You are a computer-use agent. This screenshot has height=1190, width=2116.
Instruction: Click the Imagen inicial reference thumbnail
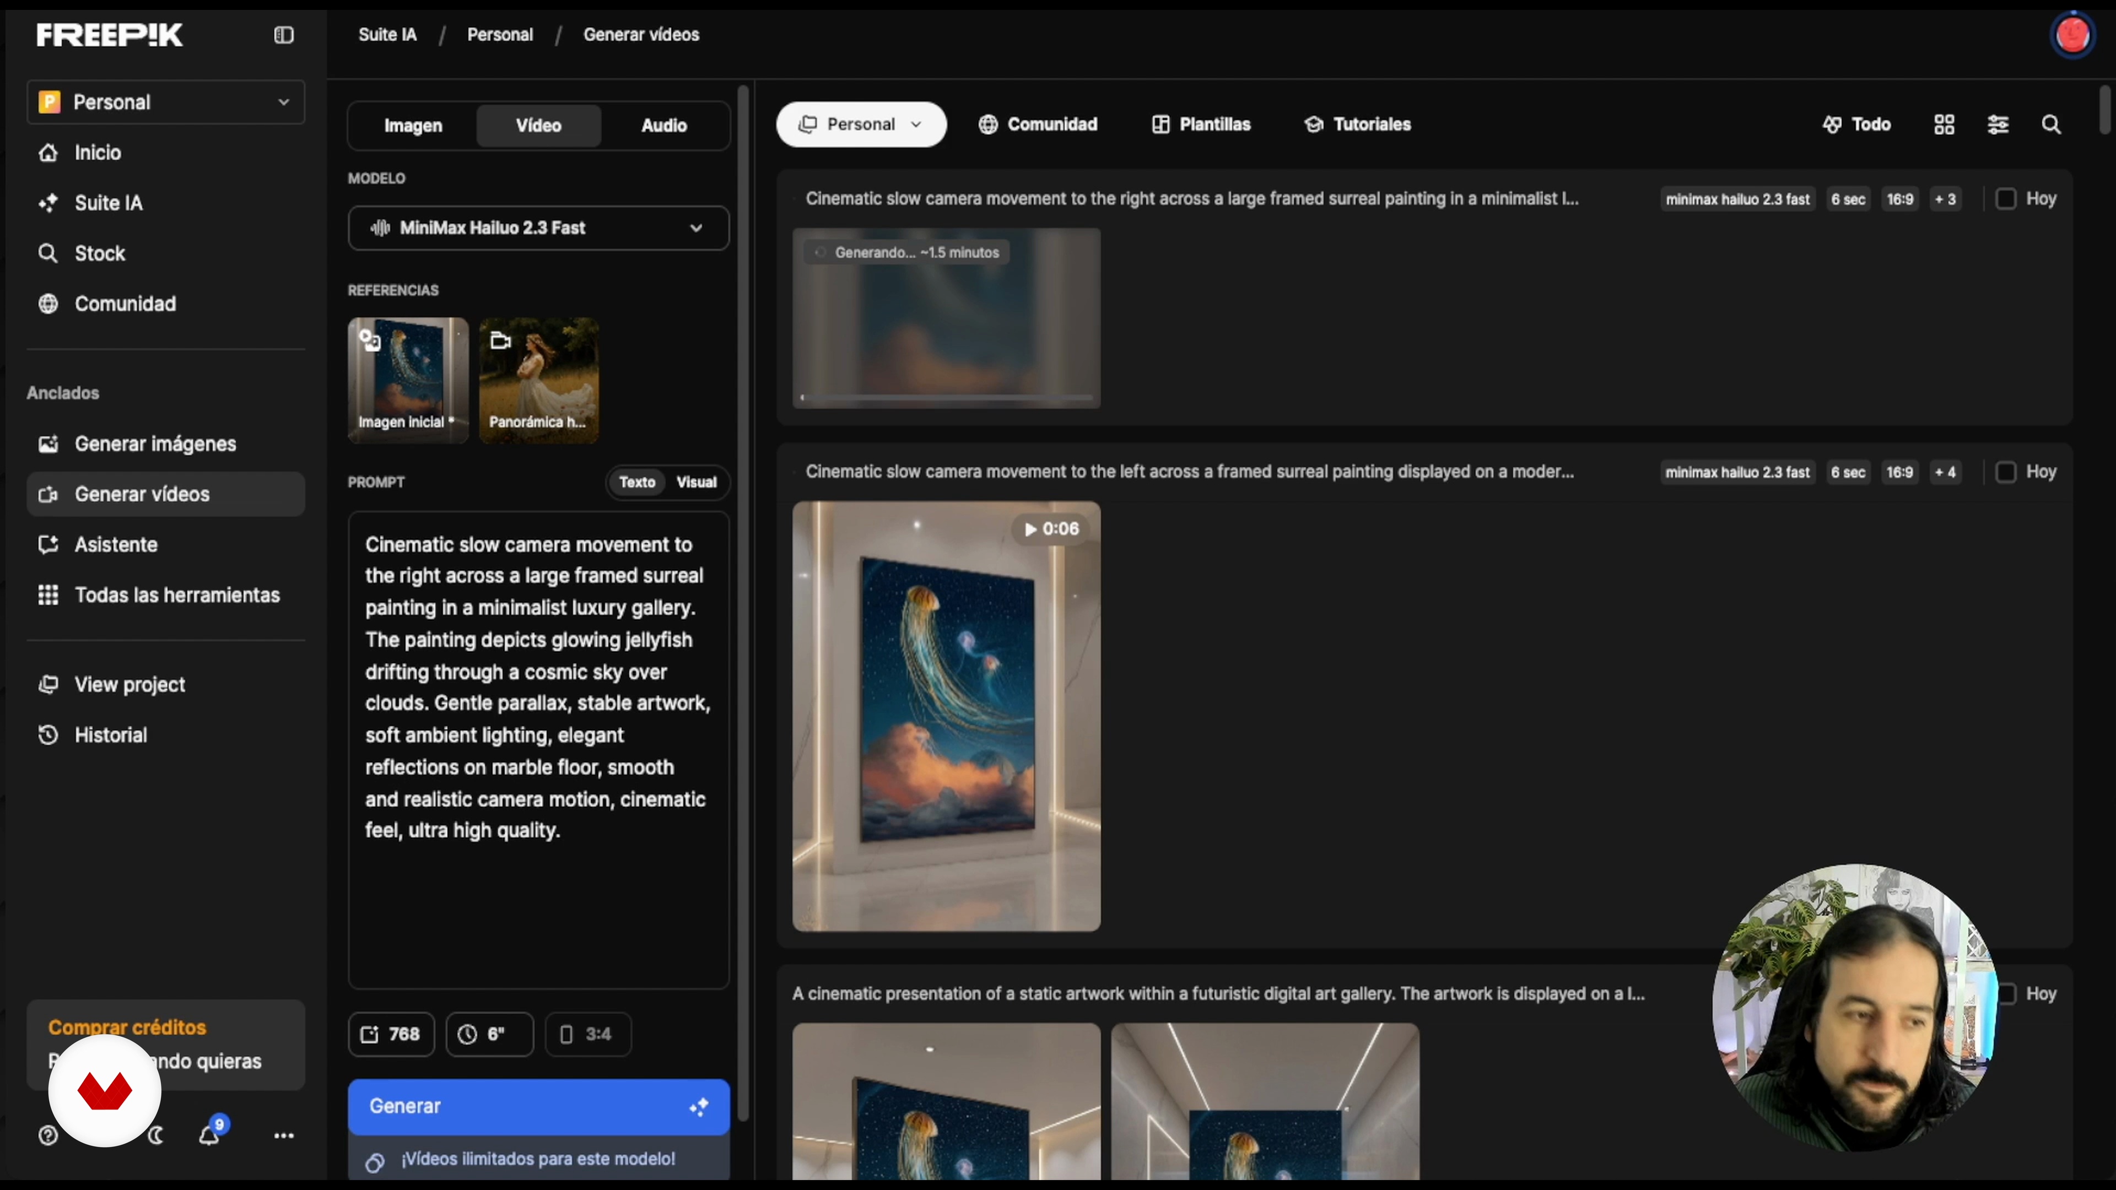click(x=408, y=380)
